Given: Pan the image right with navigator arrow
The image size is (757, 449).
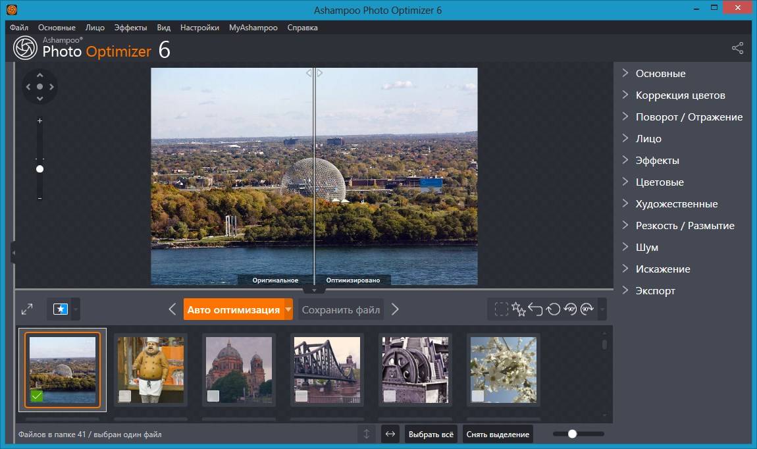Looking at the screenshot, I should [x=51, y=87].
